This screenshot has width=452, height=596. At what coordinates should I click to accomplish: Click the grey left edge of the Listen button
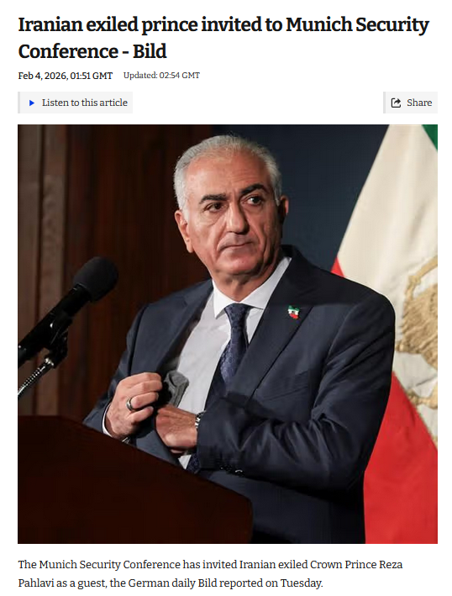(19, 103)
